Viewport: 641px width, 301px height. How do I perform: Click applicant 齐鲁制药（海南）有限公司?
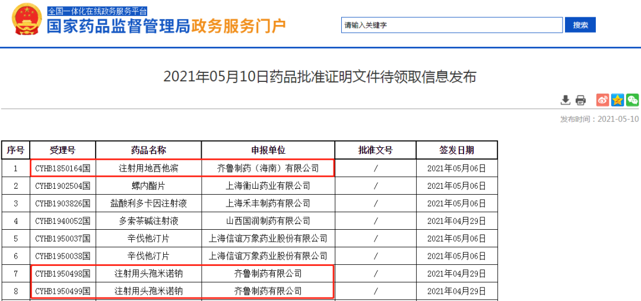point(268,168)
